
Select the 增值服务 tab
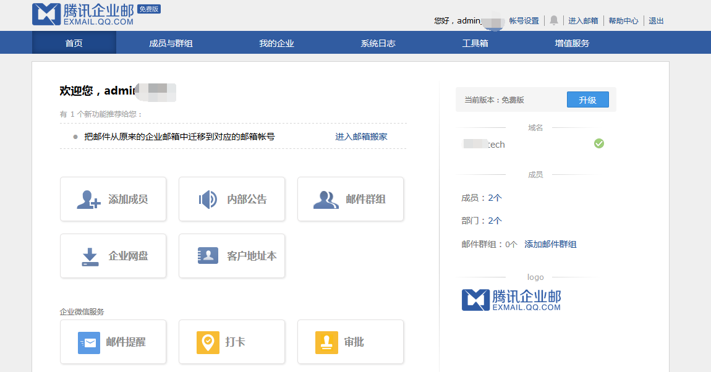[573, 43]
